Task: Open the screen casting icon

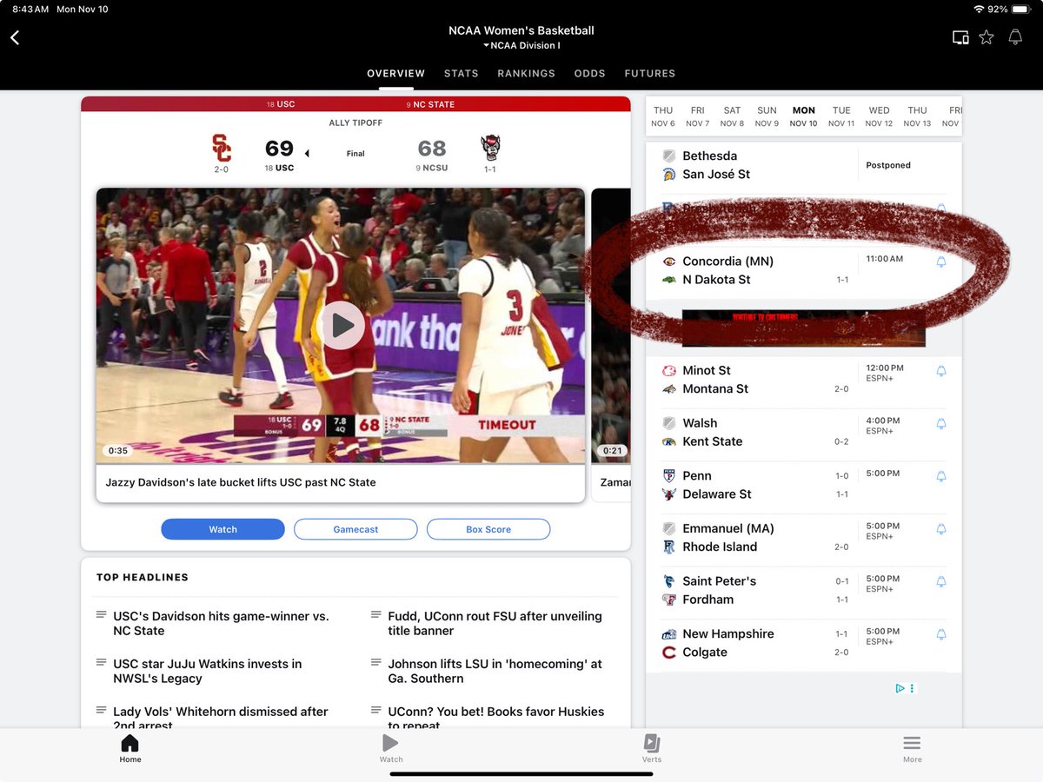Action: point(960,37)
